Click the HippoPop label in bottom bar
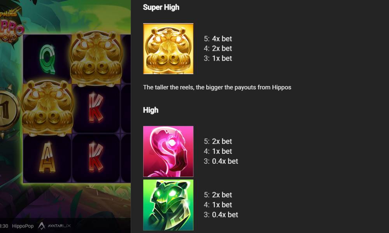This screenshot has height=233, width=389. (x=23, y=226)
